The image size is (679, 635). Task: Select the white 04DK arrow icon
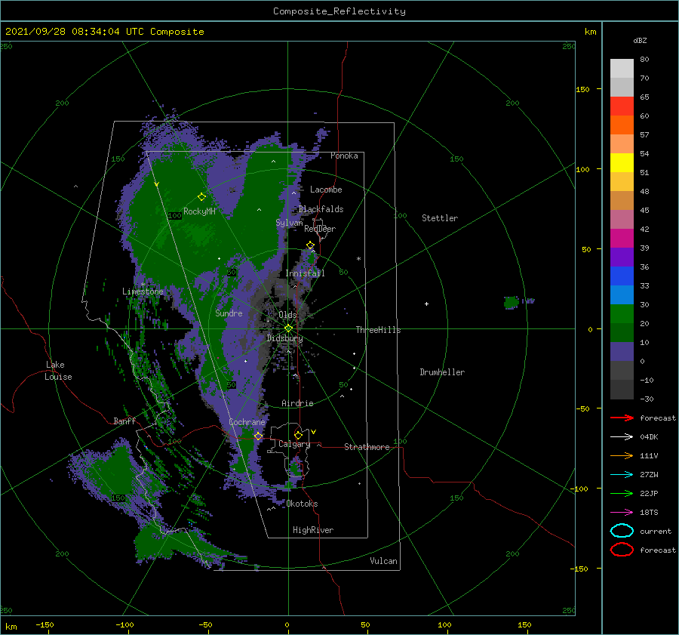point(622,437)
